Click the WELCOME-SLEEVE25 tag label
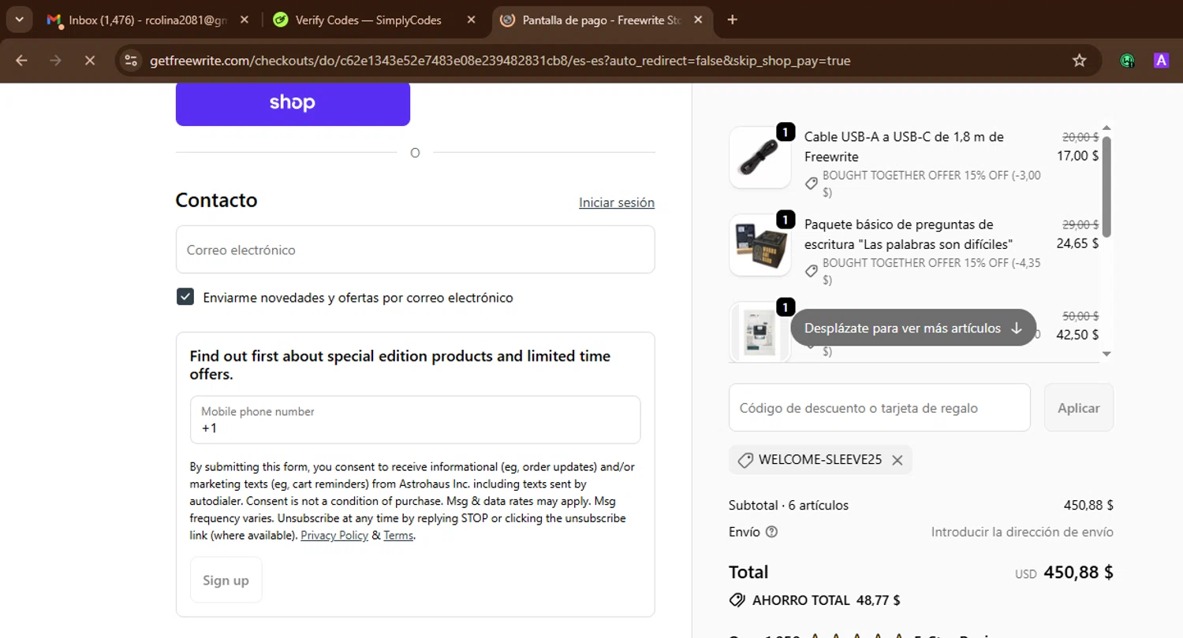Image resolution: width=1183 pixels, height=638 pixels. (820, 460)
